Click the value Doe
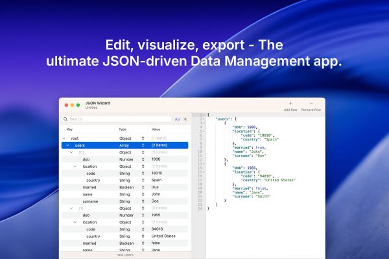 pyautogui.click(x=155, y=201)
